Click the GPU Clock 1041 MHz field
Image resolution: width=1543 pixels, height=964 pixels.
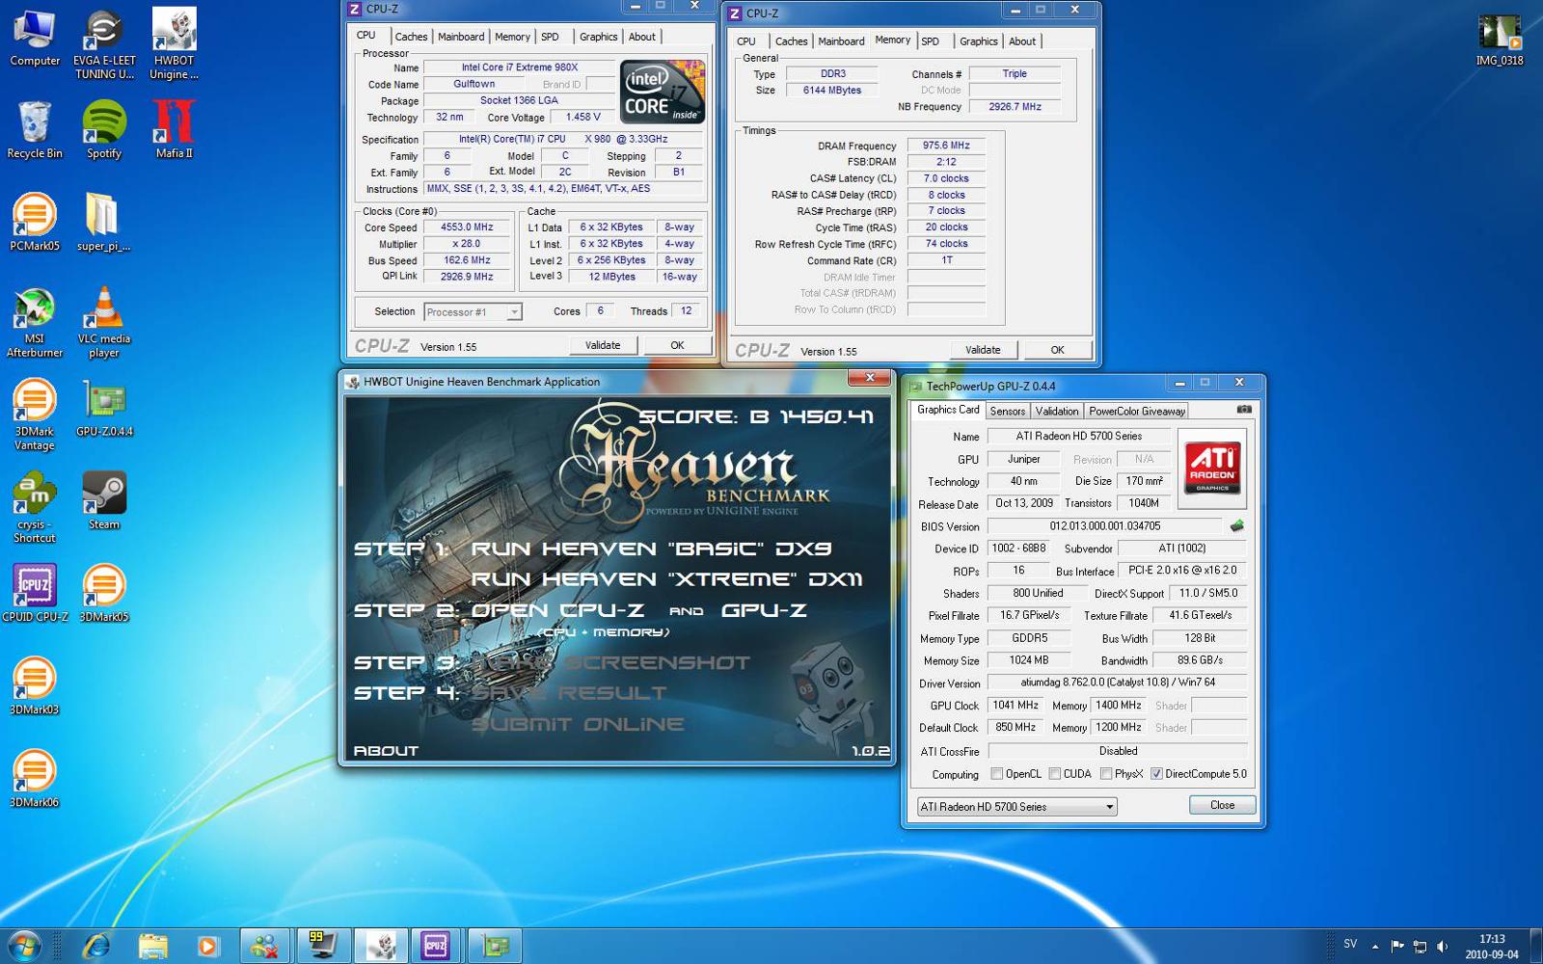(x=1015, y=706)
